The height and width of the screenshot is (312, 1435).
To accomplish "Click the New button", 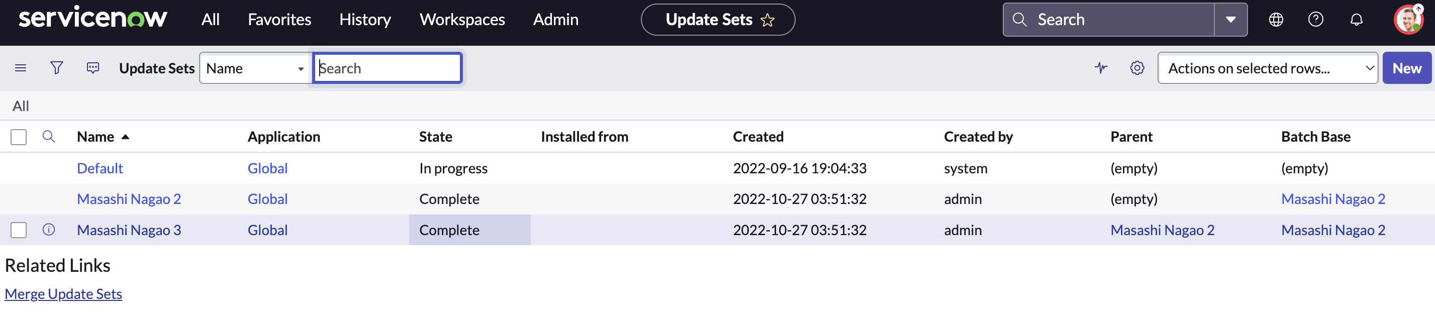I will pos(1407,67).
